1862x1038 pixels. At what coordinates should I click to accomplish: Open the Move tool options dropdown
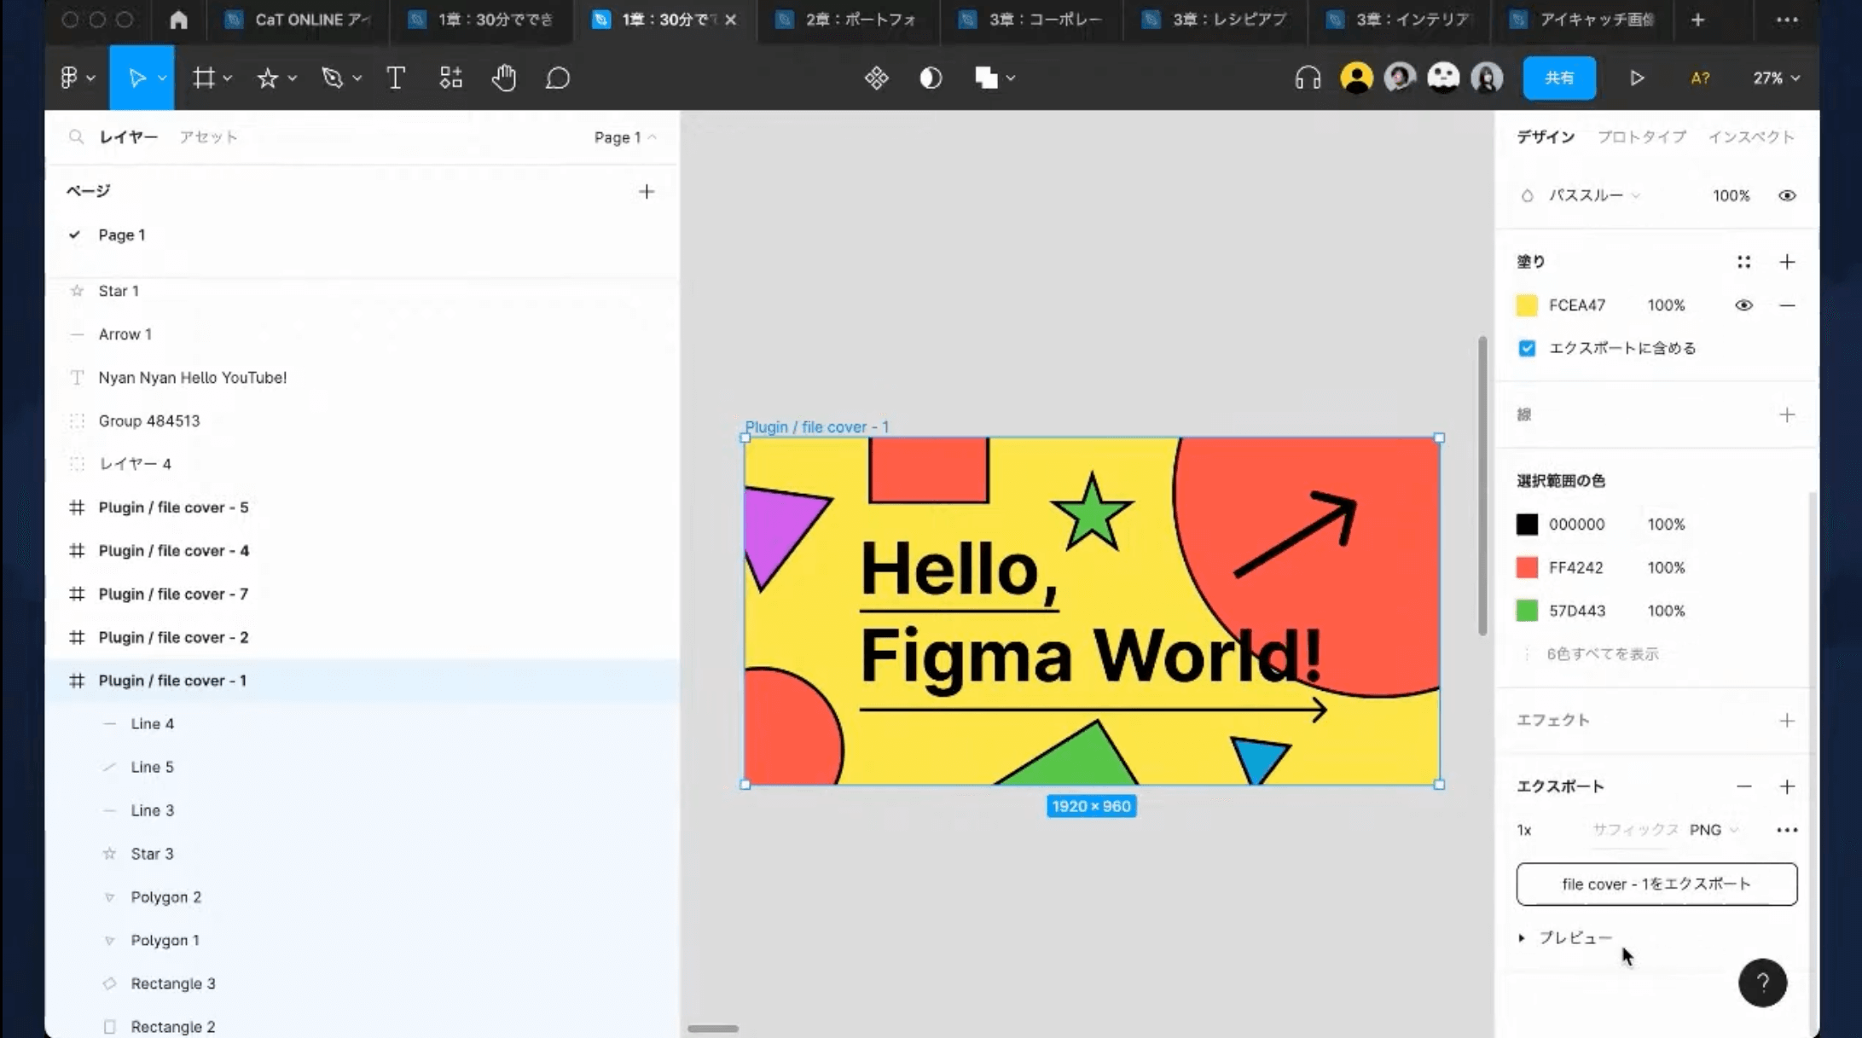pos(162,78)
